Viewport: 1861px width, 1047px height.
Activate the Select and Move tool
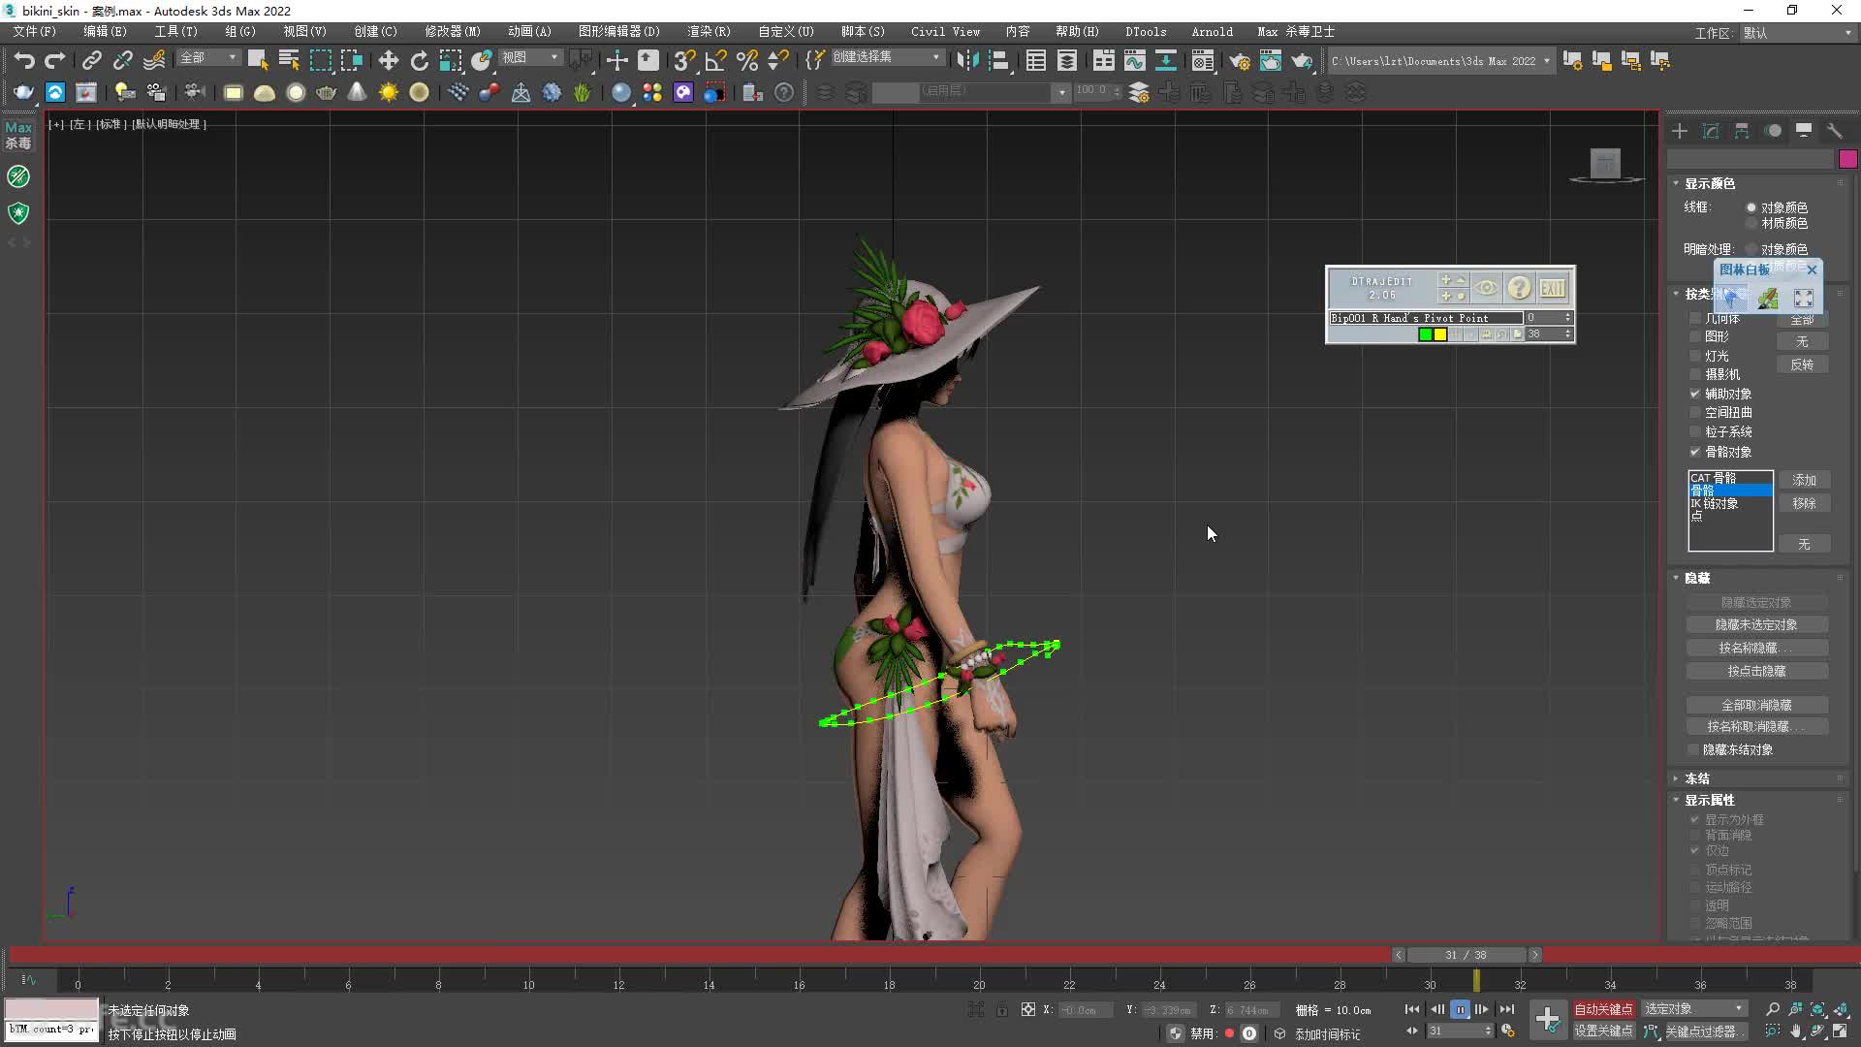tap(388, 60)
